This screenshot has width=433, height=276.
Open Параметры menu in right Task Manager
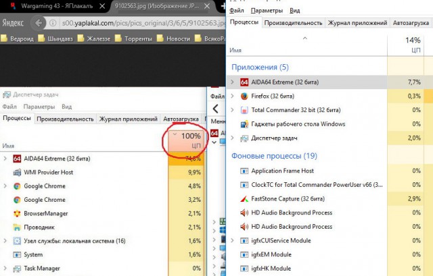267,11
